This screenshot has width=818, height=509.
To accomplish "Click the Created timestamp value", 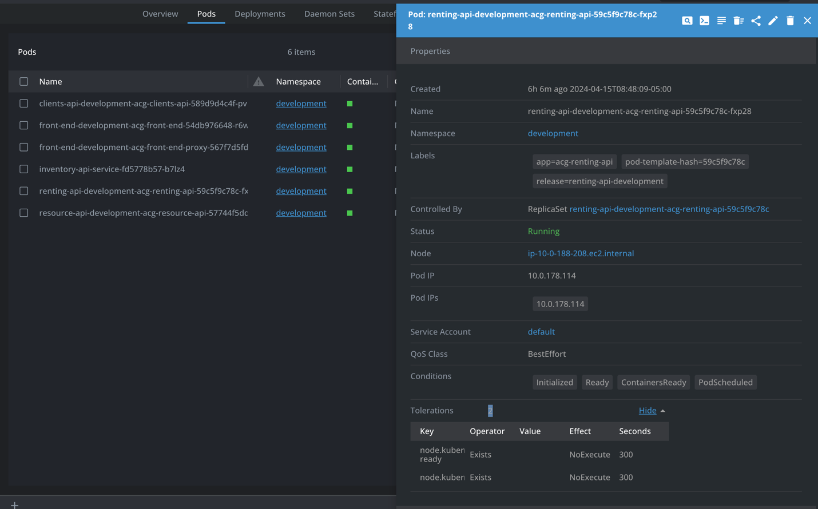I will point(599,89).
